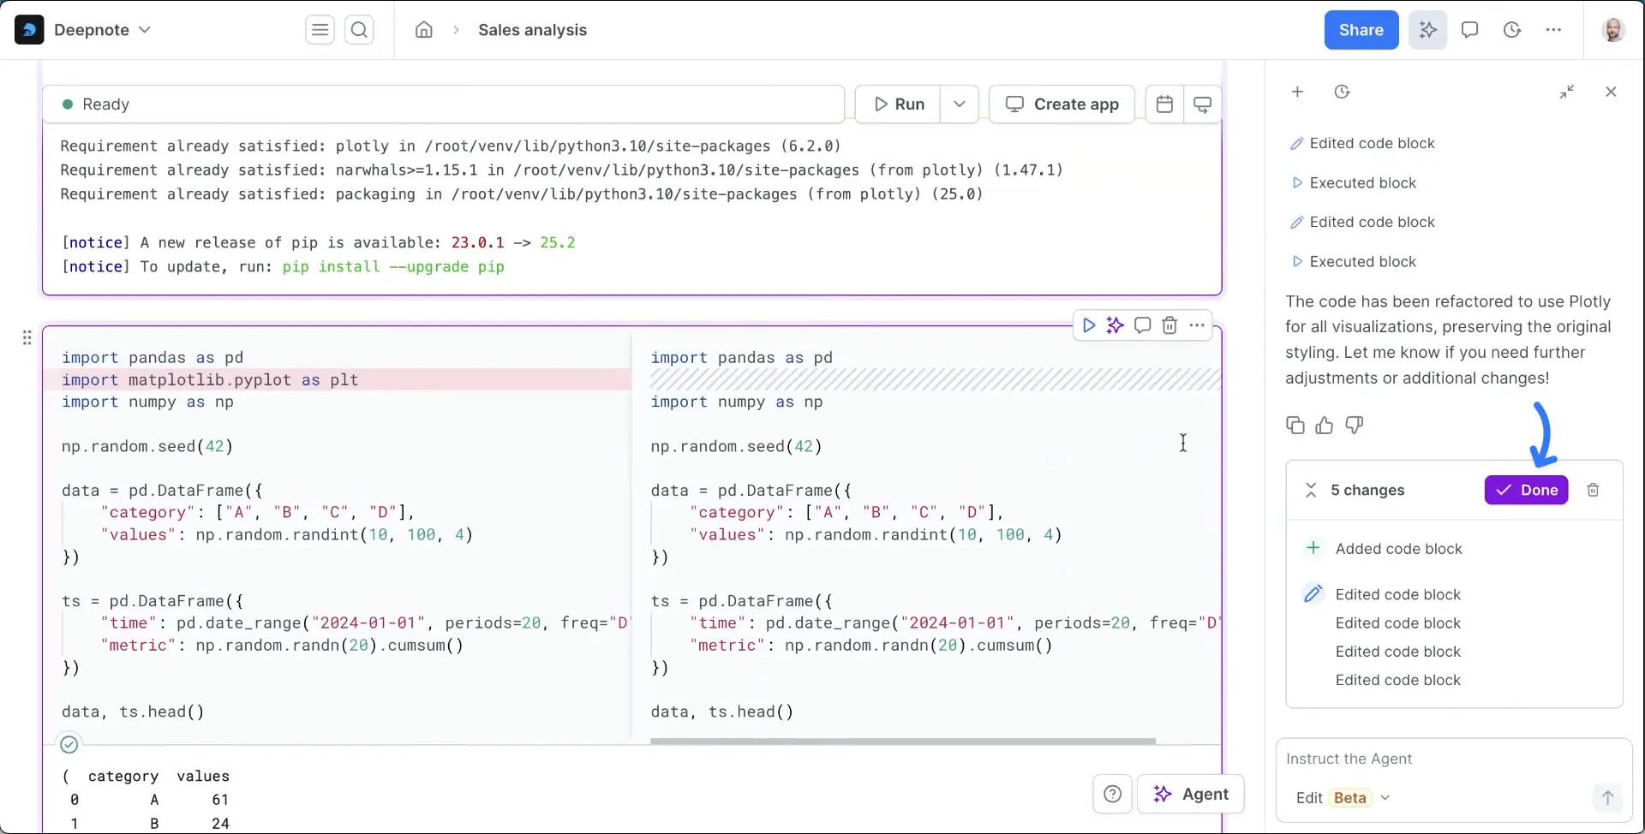Expand the Run button options chevron
1645x834 pixels.
pos(959,104)
